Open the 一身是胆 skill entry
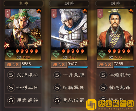 69,75
